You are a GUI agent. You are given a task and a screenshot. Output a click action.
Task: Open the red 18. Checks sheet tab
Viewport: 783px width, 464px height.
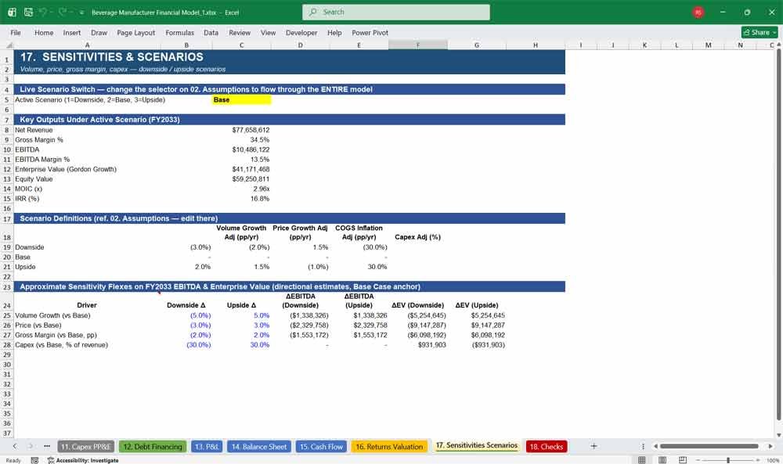(547, 447)
